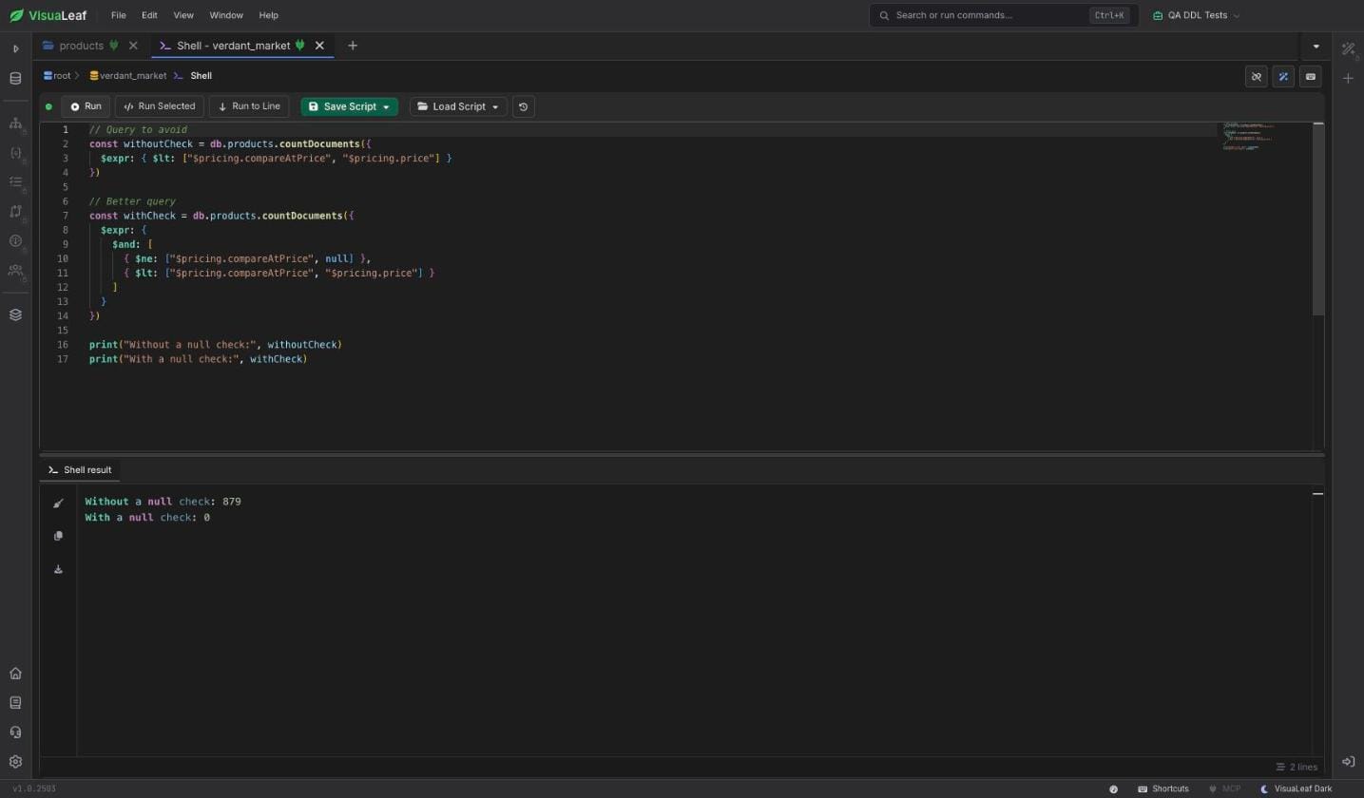Open the stacked layers icon in sidebar

(x=15, y=315)
